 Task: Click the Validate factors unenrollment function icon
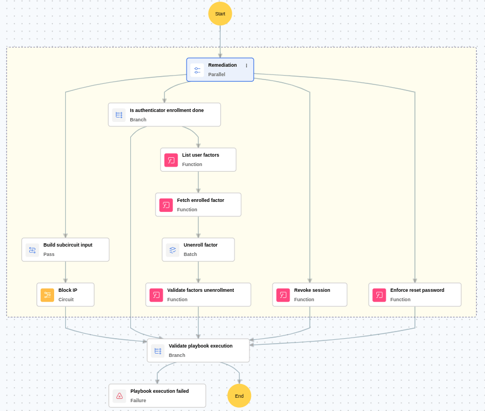(x=156, y=295)
